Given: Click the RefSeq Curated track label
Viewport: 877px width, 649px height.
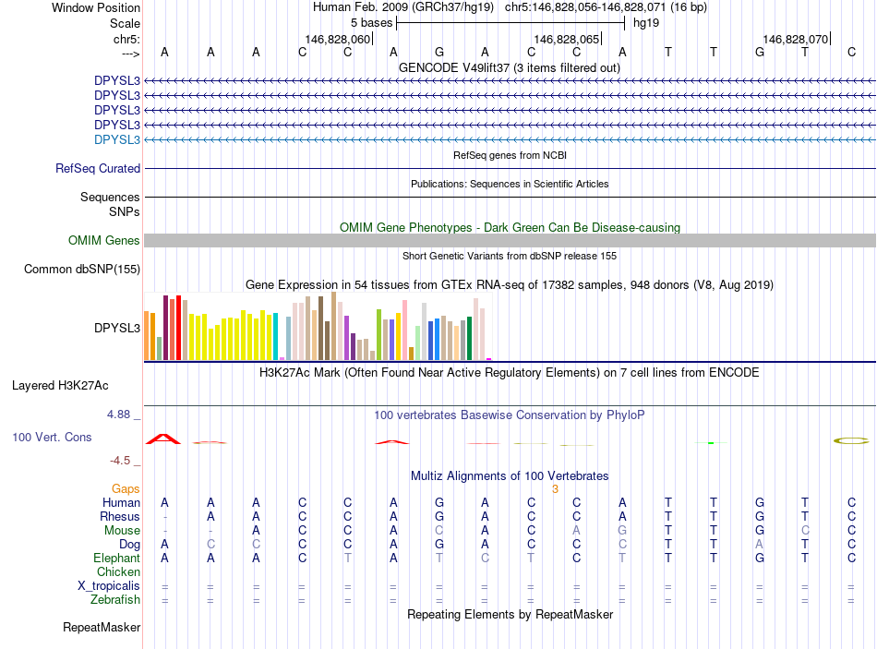Looking at the screenshot, I should click(x=98, y=168).
